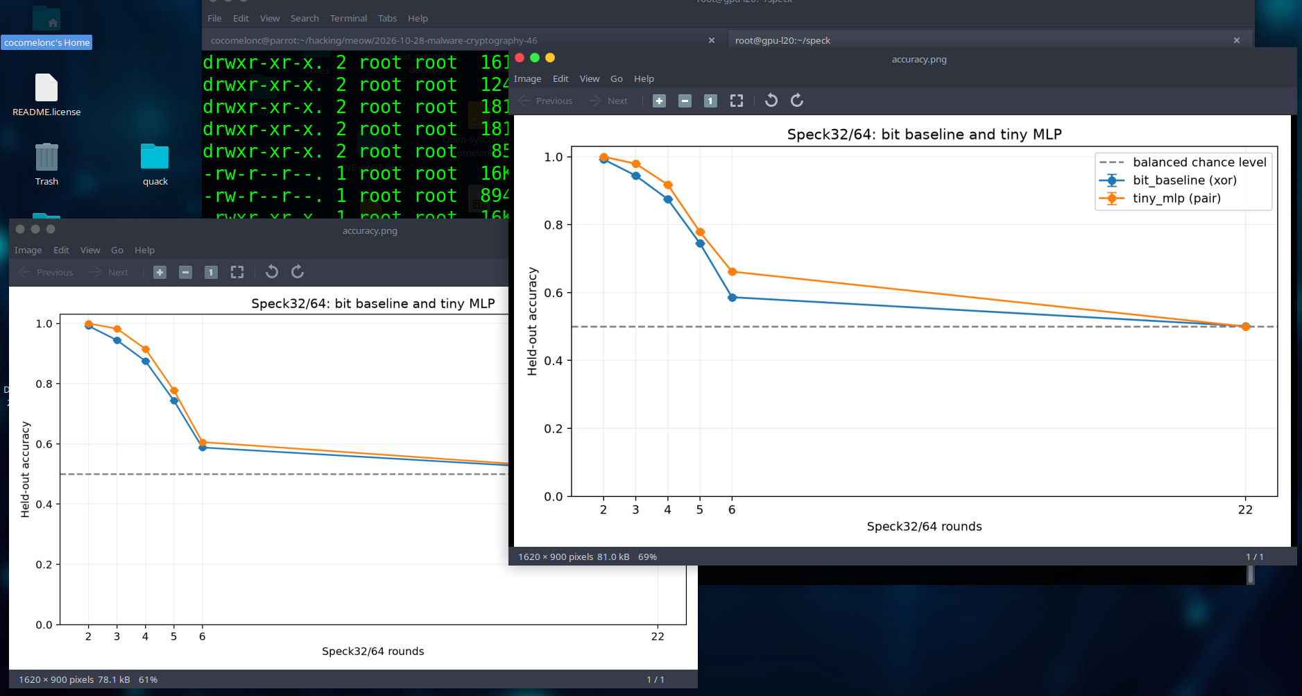Fit image to window in the back viewer
Screen dimensions: 1302x696
[237, 273]
